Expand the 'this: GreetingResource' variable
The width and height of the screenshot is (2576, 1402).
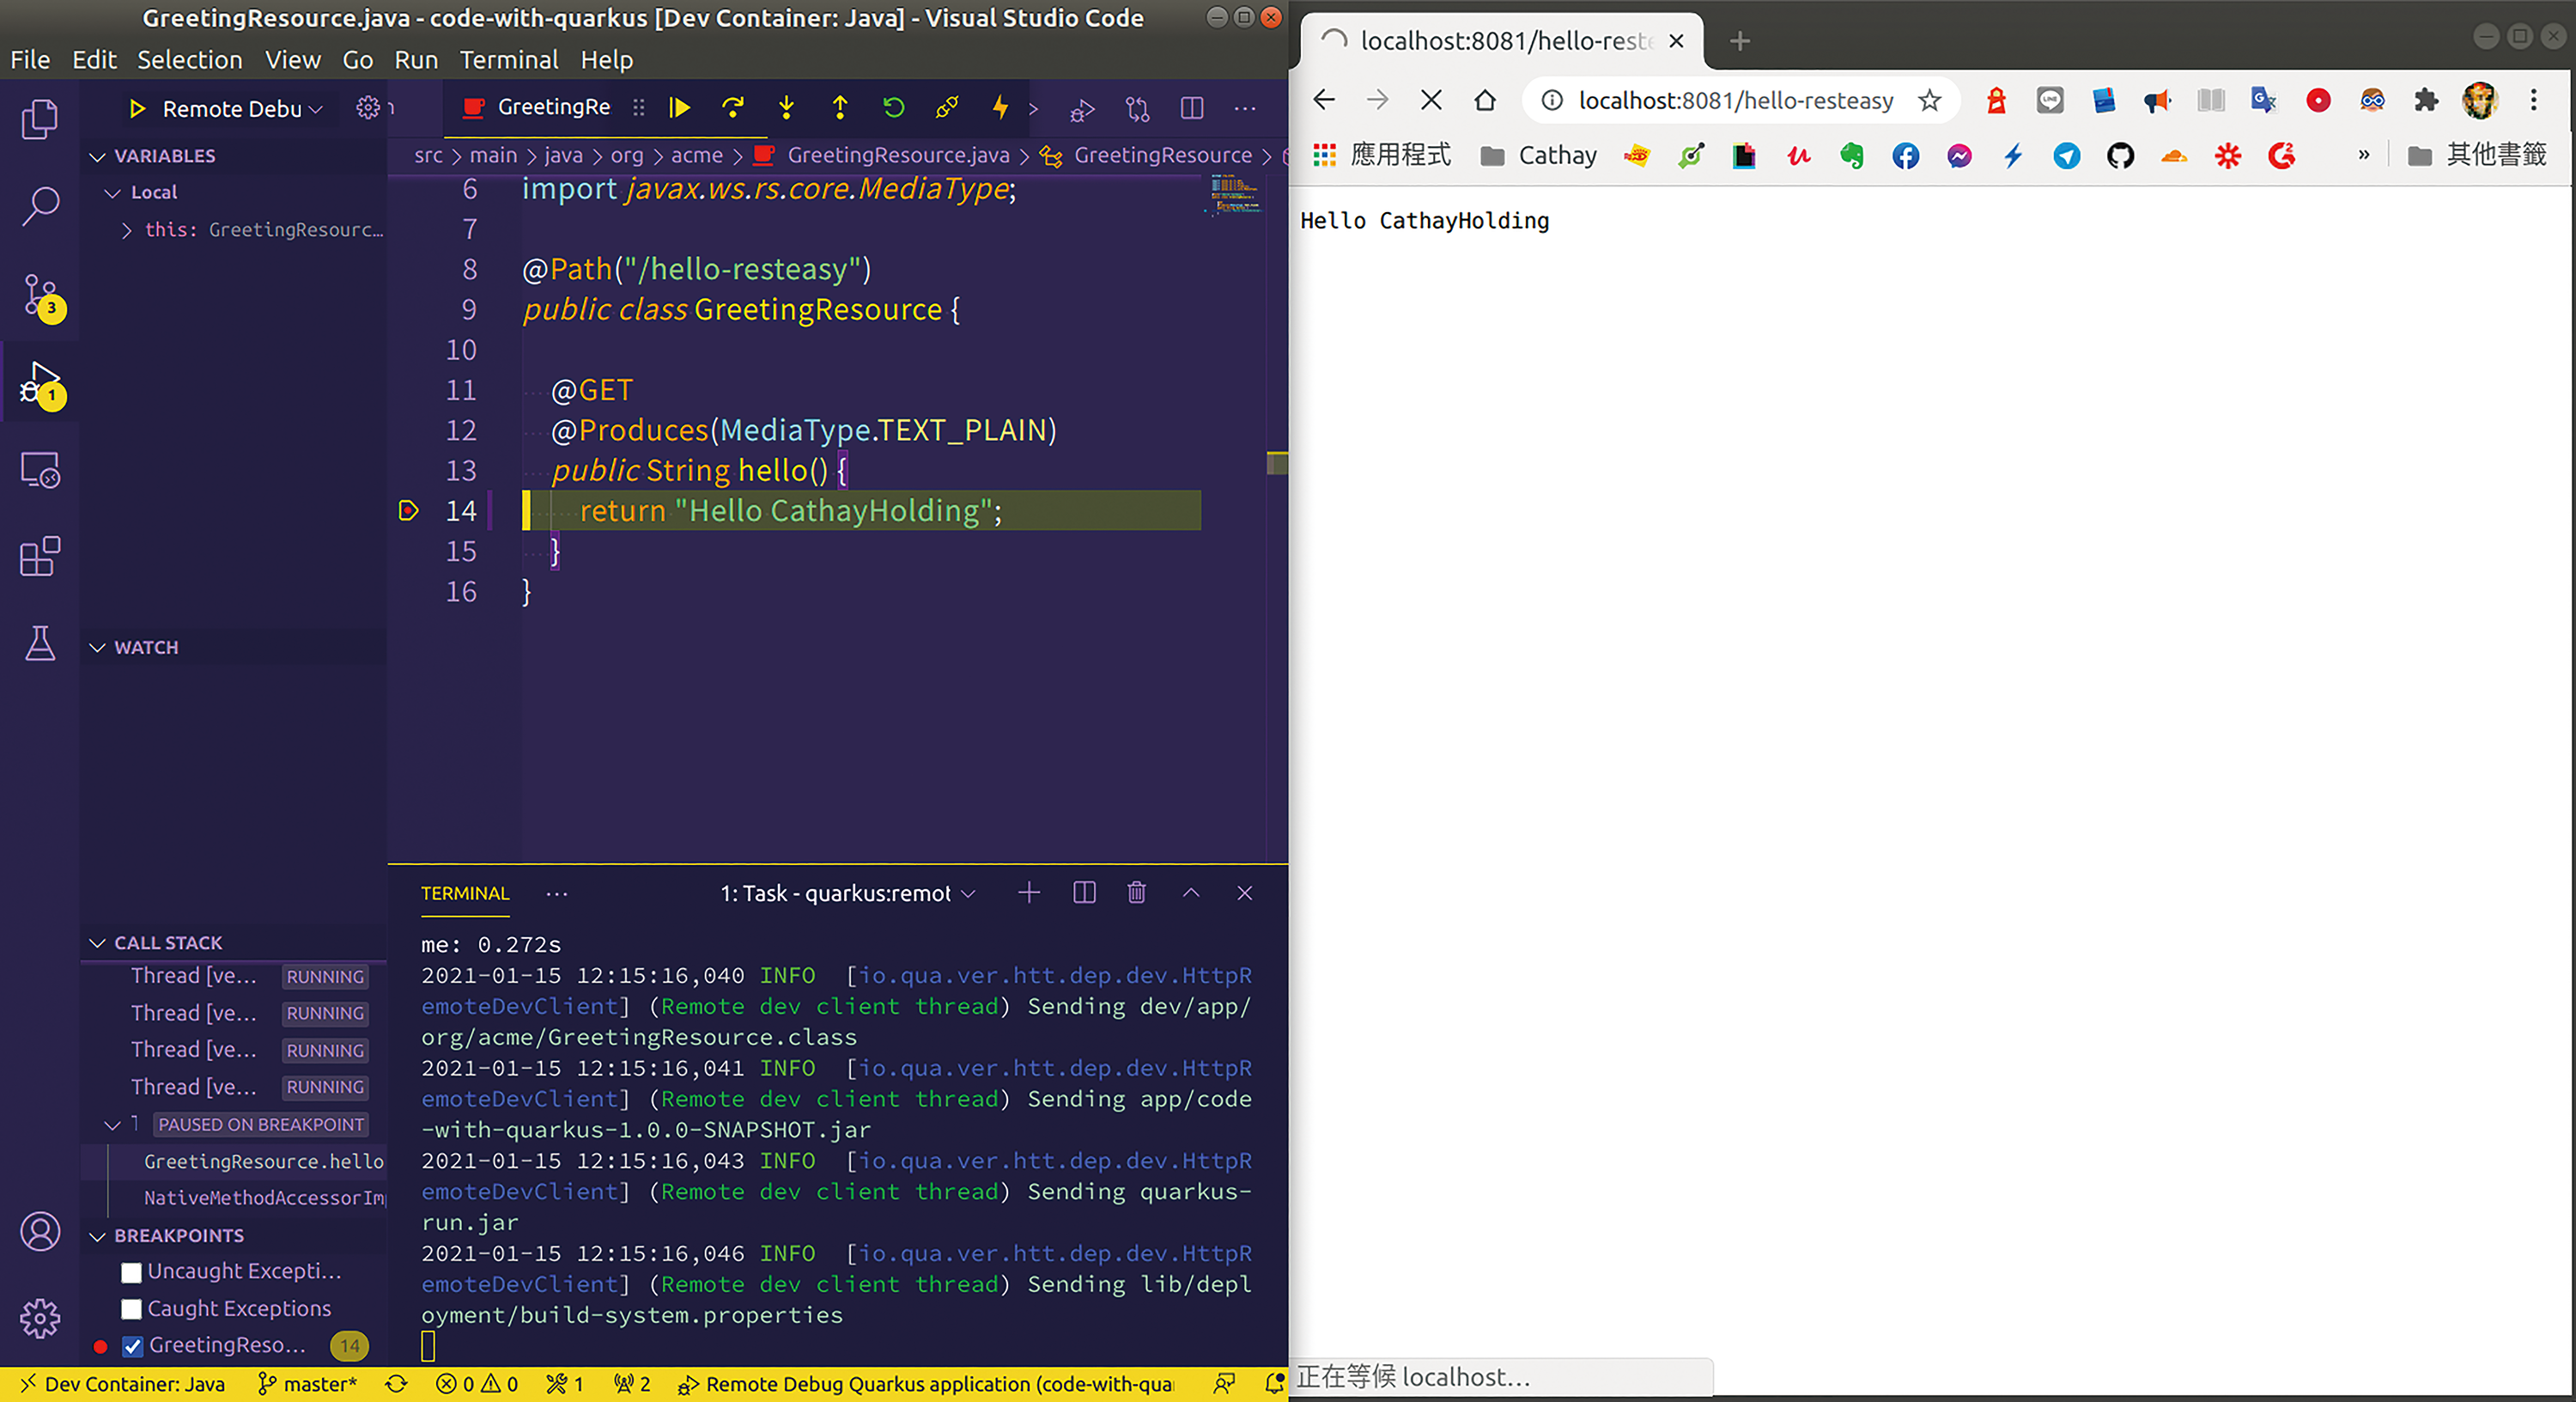pyautogui.click(x=127, y=230)
